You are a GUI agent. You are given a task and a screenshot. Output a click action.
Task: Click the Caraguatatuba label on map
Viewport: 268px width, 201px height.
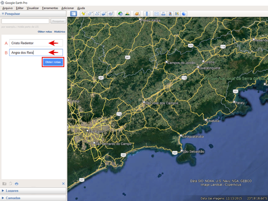tap(192, 136)
